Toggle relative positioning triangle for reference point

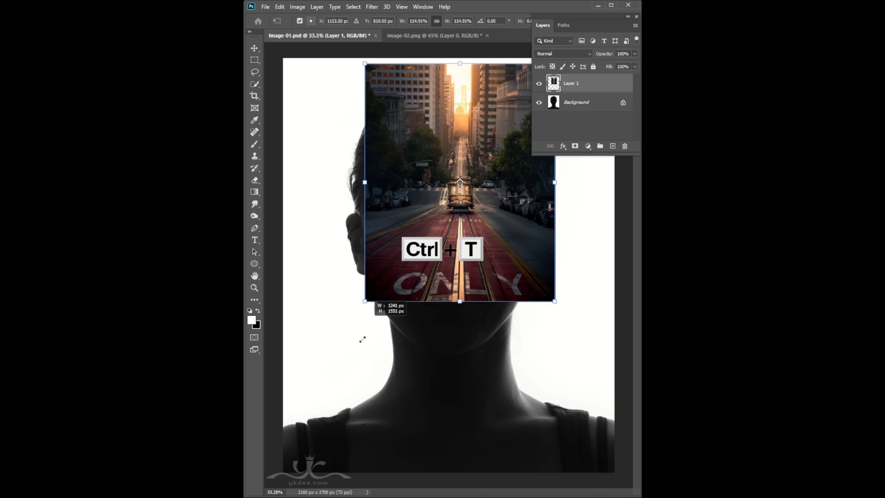click(356, 21)
